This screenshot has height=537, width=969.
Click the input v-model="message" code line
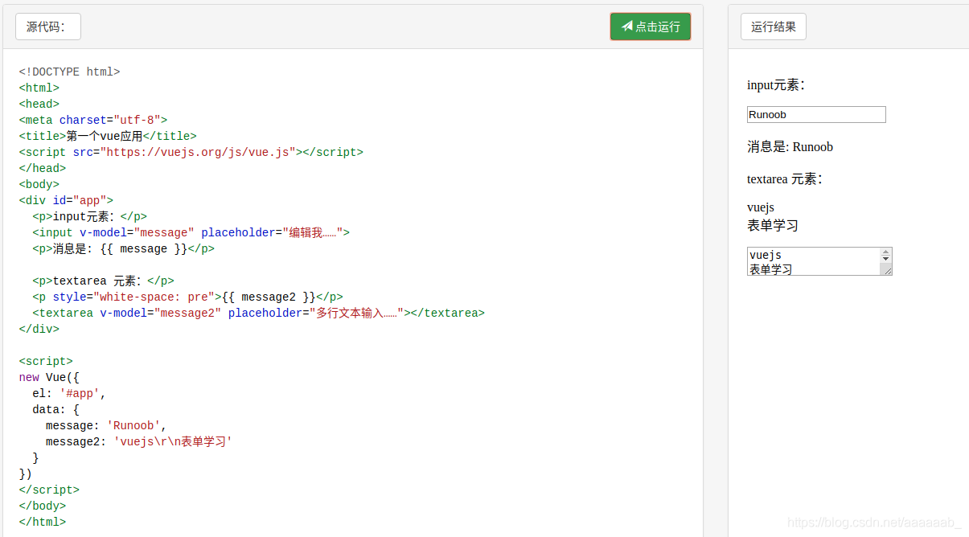191,232
